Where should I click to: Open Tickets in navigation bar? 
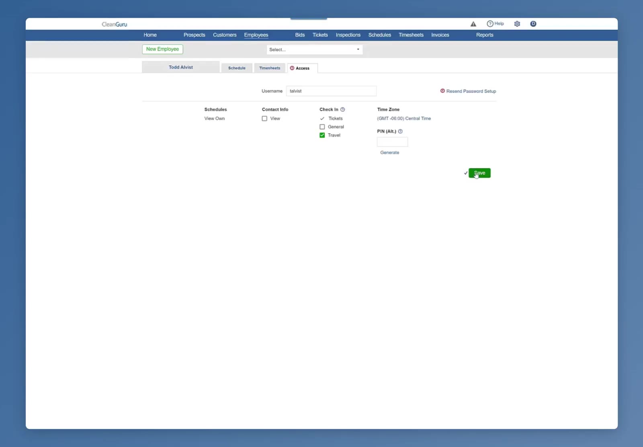tap(320, 35)
